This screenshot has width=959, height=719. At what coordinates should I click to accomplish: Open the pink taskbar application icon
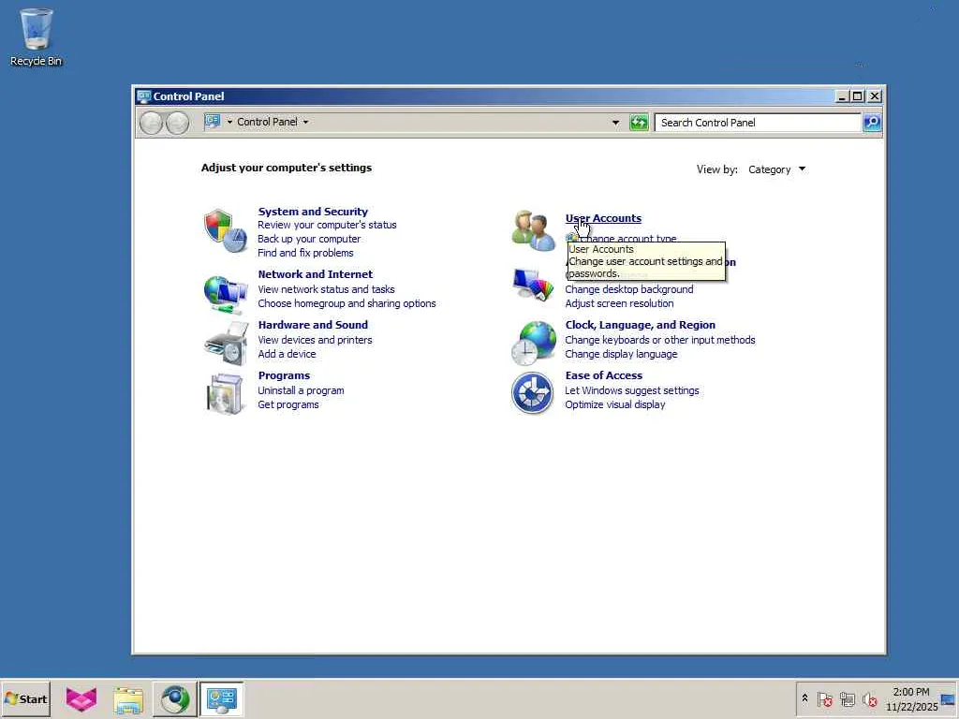click(x=81, y=698)
